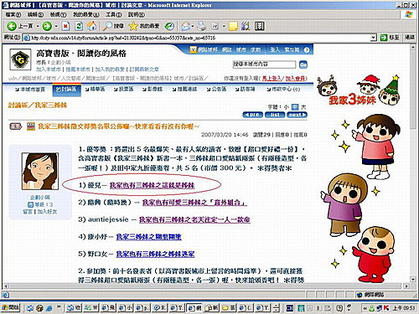Switch to the 討論區 discussion tab
This screenshot has height=314, width=419.
tap(66, 90)
